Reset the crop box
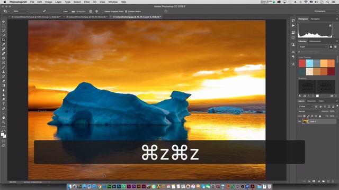Viewport: 339px width, 190px height. [x=166, y=11]
